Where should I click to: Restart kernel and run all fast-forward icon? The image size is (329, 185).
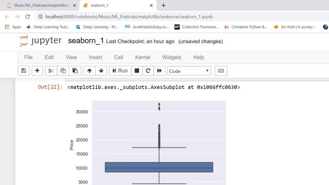point(159,71)
